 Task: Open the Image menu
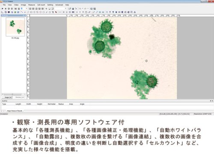point(23,5)
